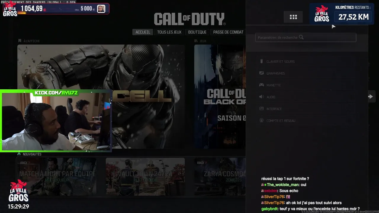
Task: Click sebdes username in chat
Action: [x=271, y=191]
